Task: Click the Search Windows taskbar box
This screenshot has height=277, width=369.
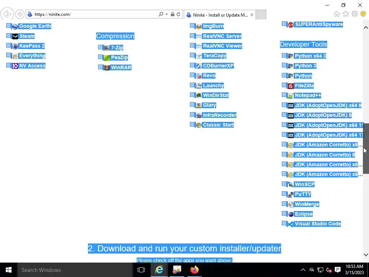Action: pos(75,270)
